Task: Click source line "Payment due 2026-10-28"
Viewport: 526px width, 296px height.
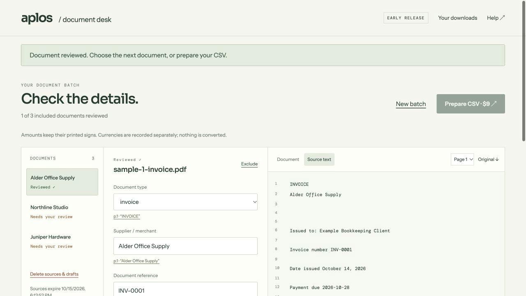Action: click(x=319, y=287)
